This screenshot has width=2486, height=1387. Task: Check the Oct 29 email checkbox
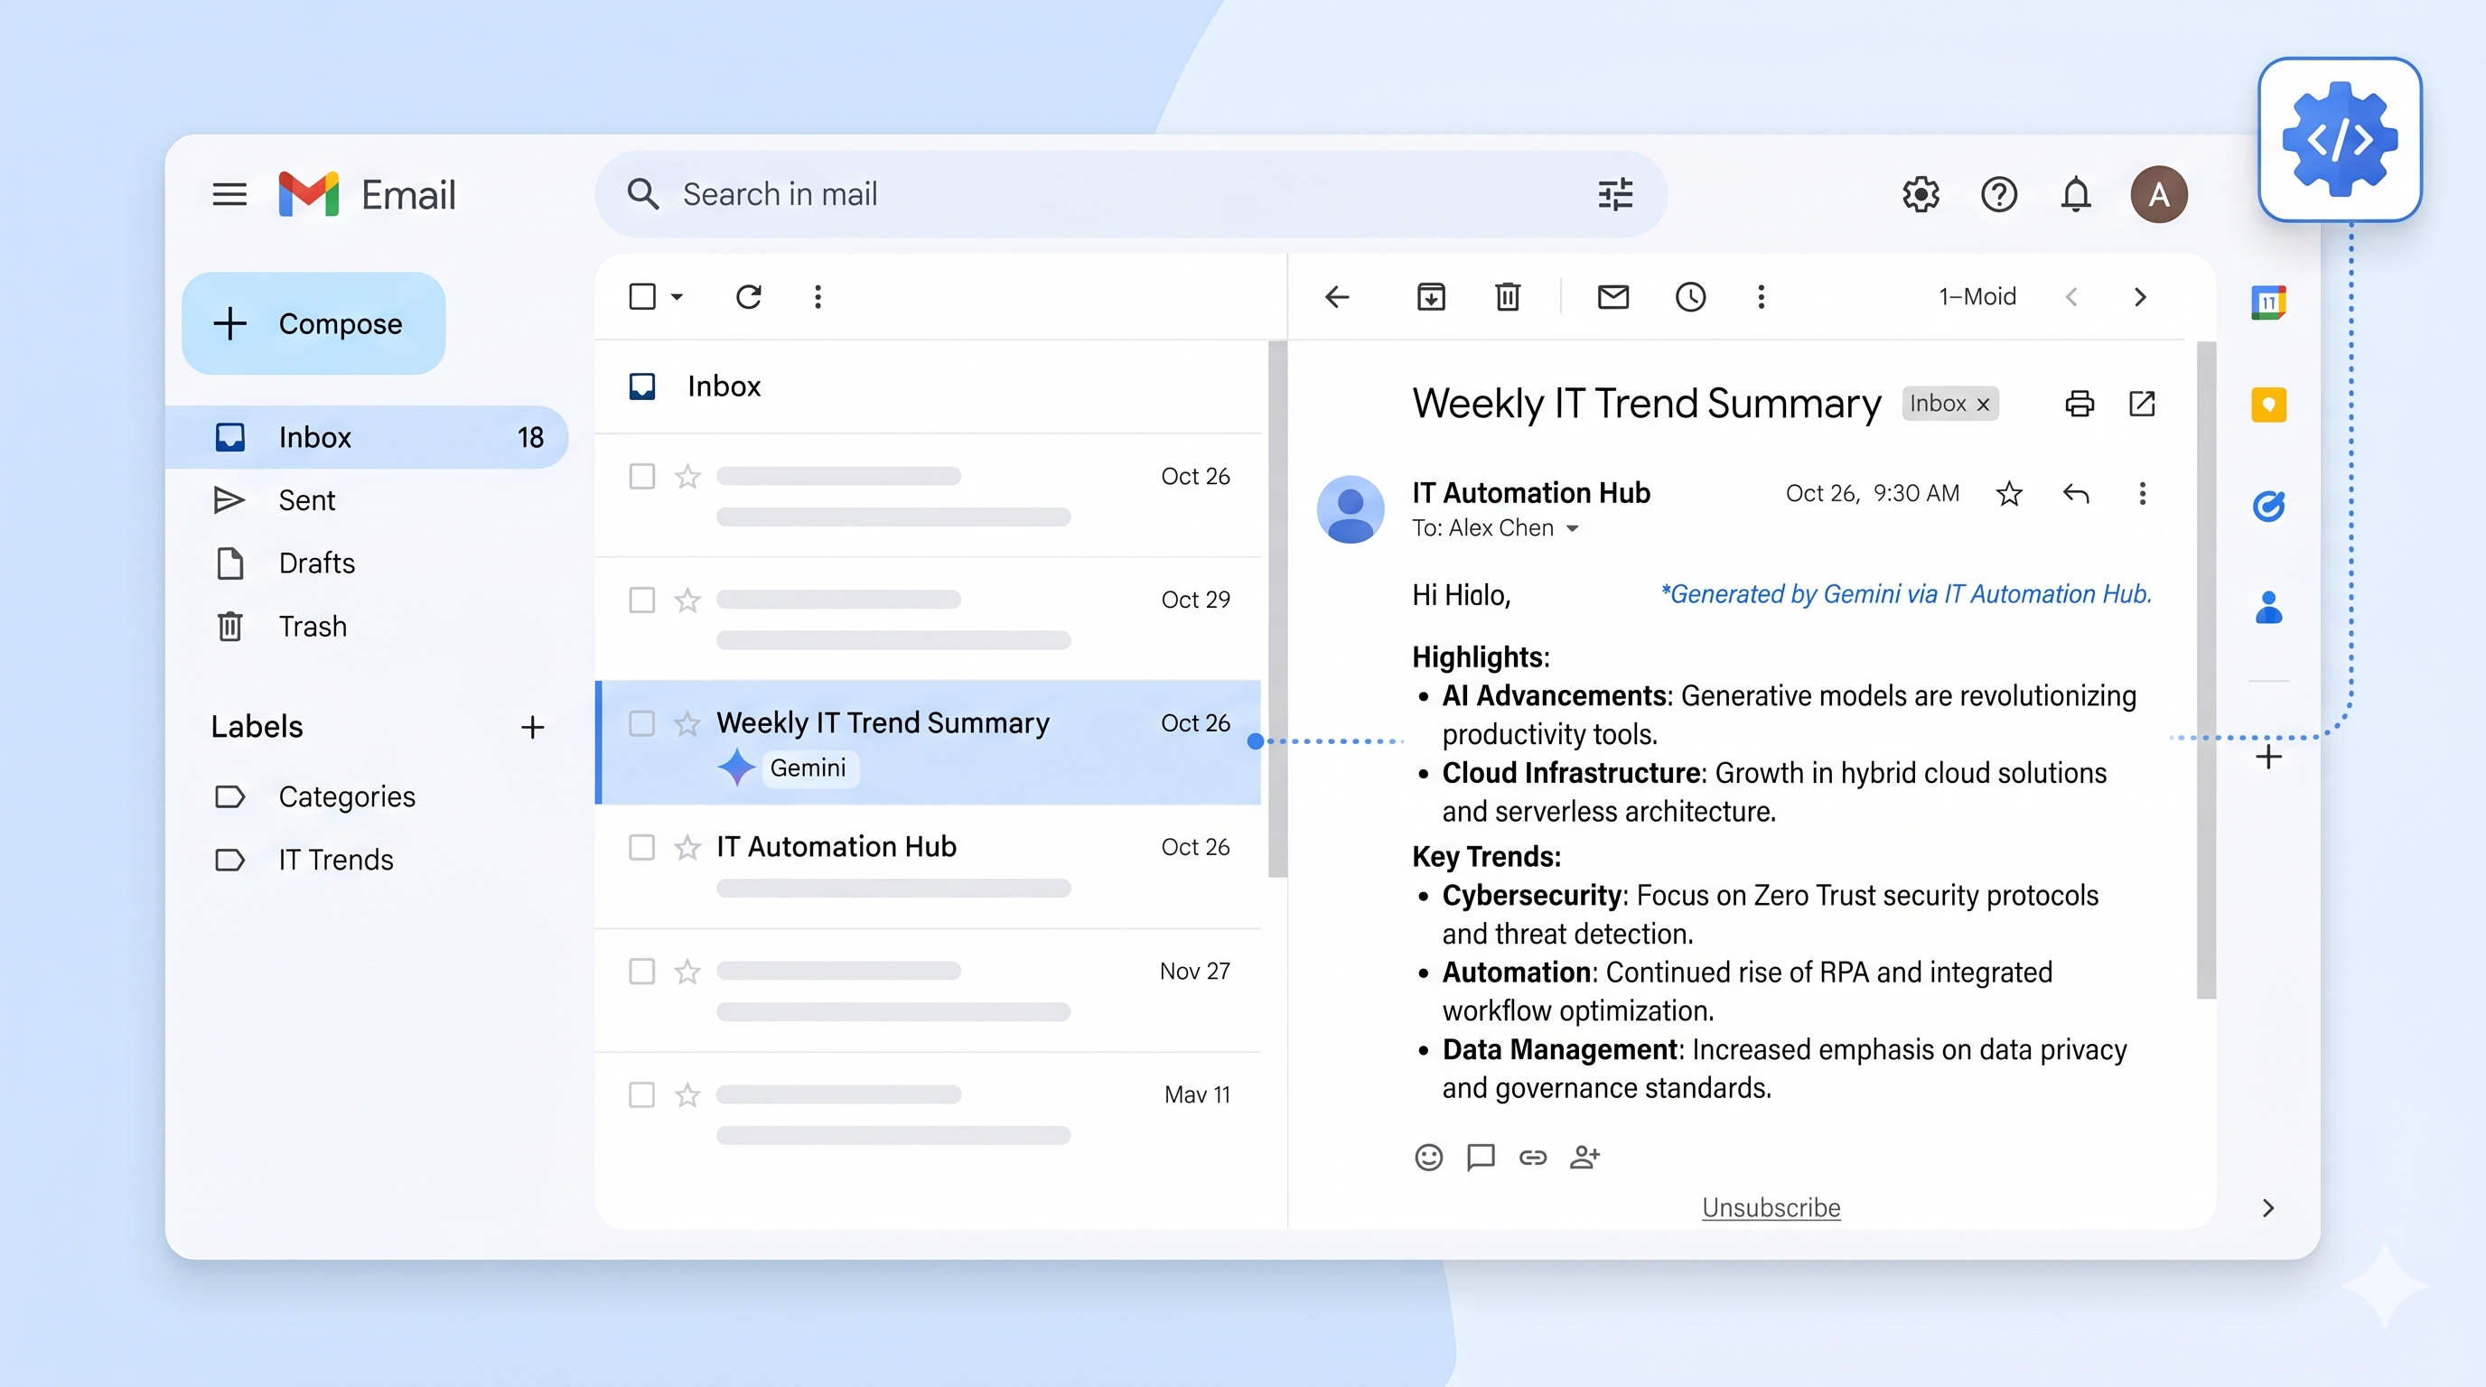[641, 600]
